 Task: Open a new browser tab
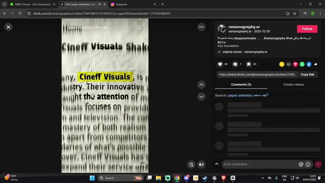pyautogui.click(x=162, y=4)
